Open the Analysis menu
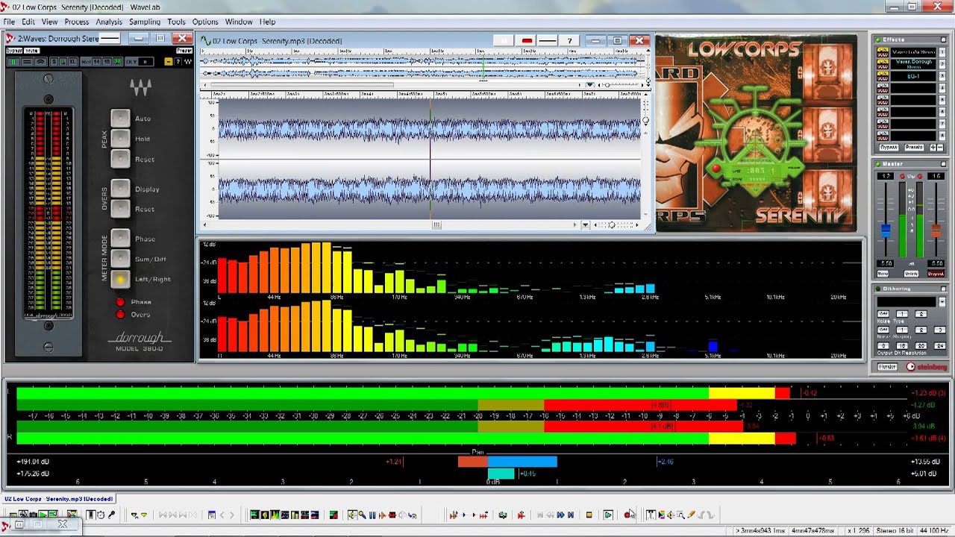Screen dimensions: 955x537 109,22
